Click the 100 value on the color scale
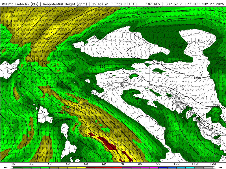Viewport: 226px width, 169px height. [x=177, y=164]
